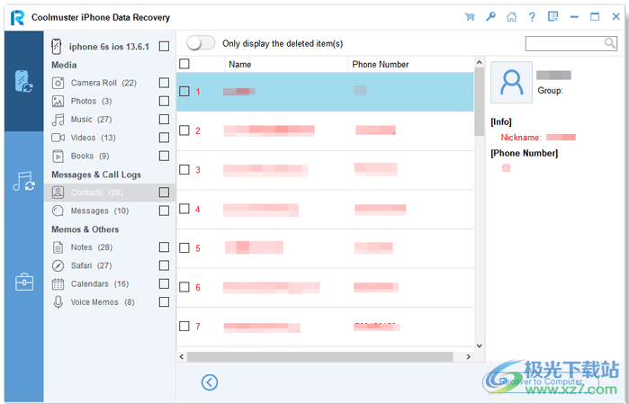The image size is (629, 404).
Task: Select the recover from iTunes backup sidebar icon
Action: coord(23,182)
